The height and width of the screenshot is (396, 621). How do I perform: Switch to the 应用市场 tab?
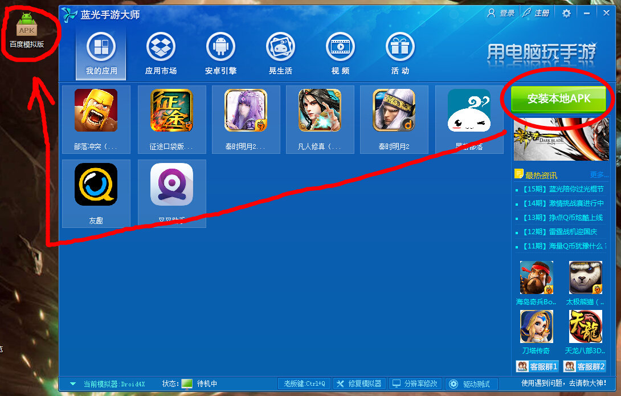click(161, 54)
